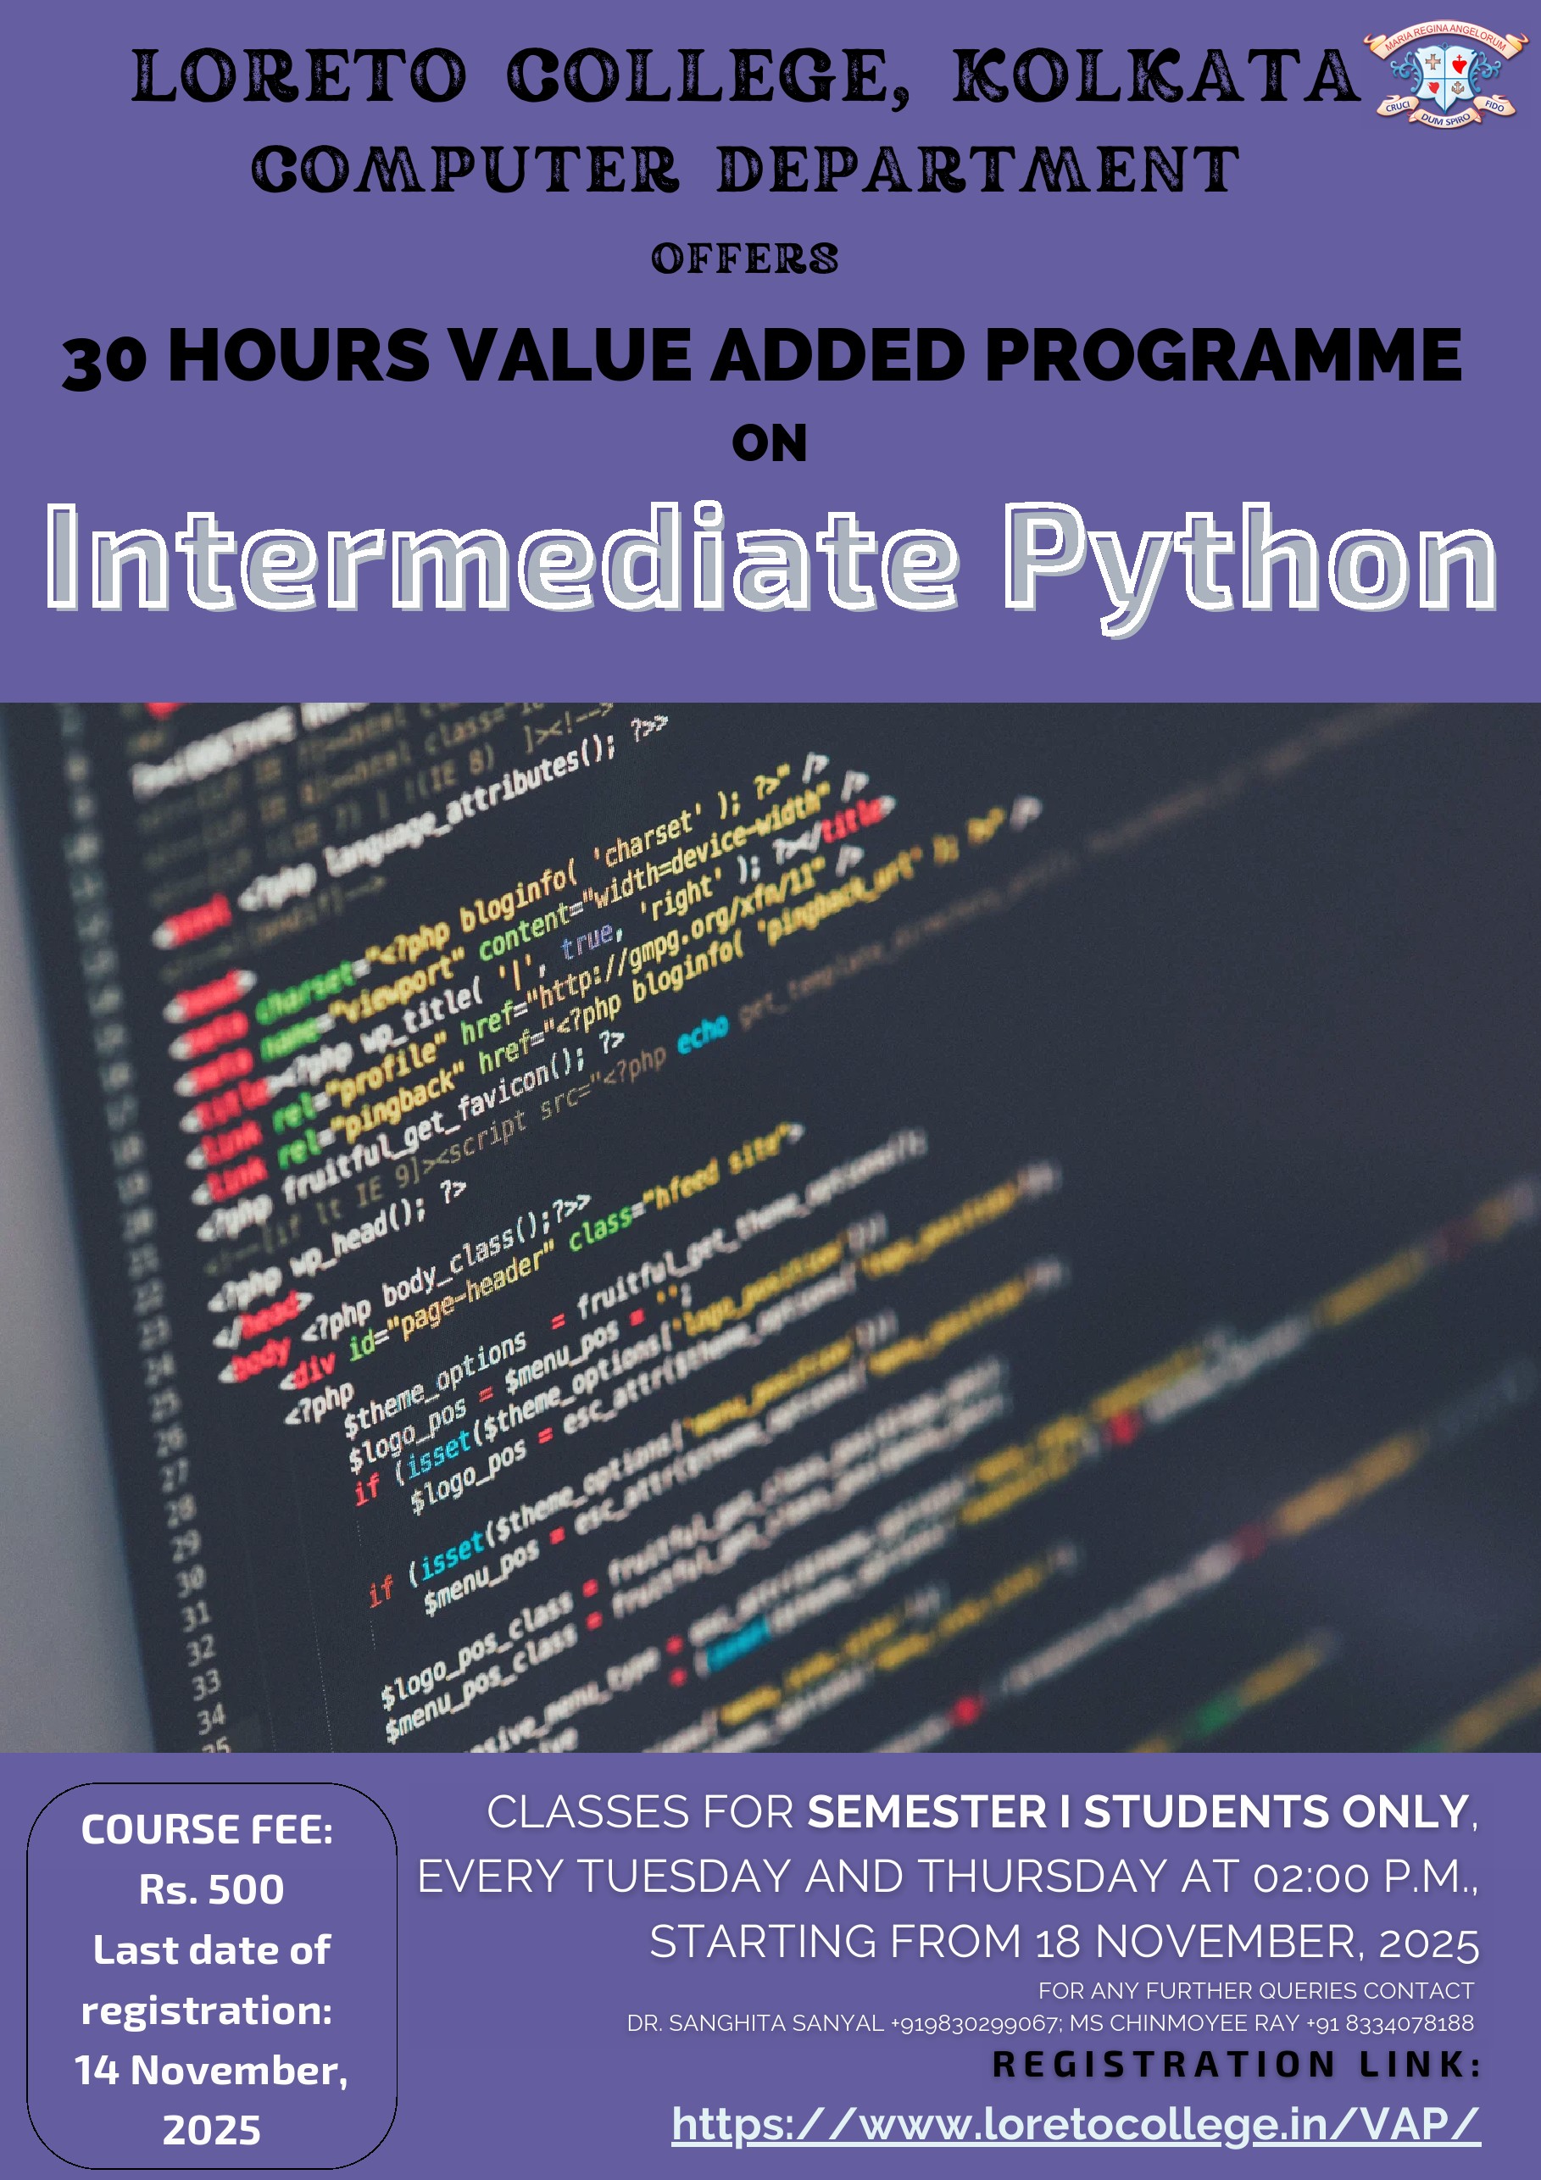Click the "COURSE FEE:" label
Screen dimensions: 1541x2180
(207, 1830)
